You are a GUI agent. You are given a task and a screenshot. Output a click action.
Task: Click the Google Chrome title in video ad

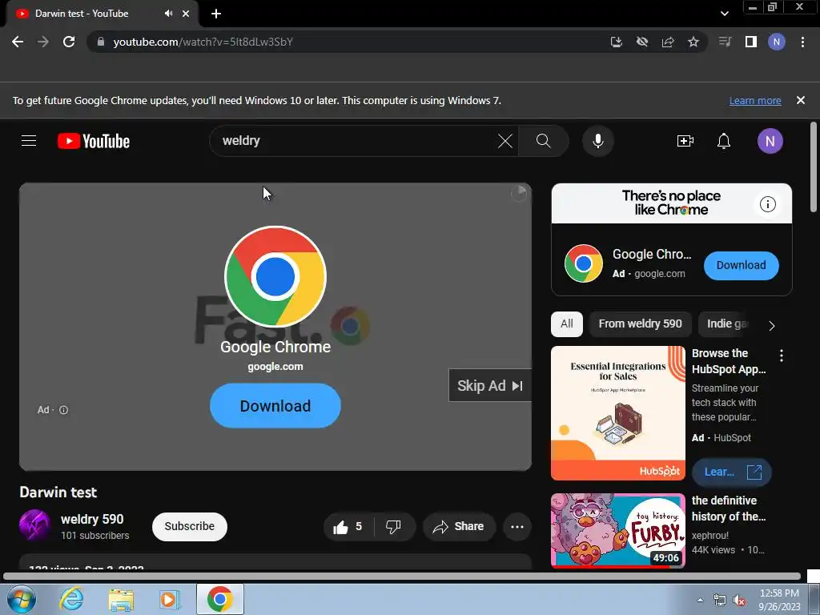point(275,347)
